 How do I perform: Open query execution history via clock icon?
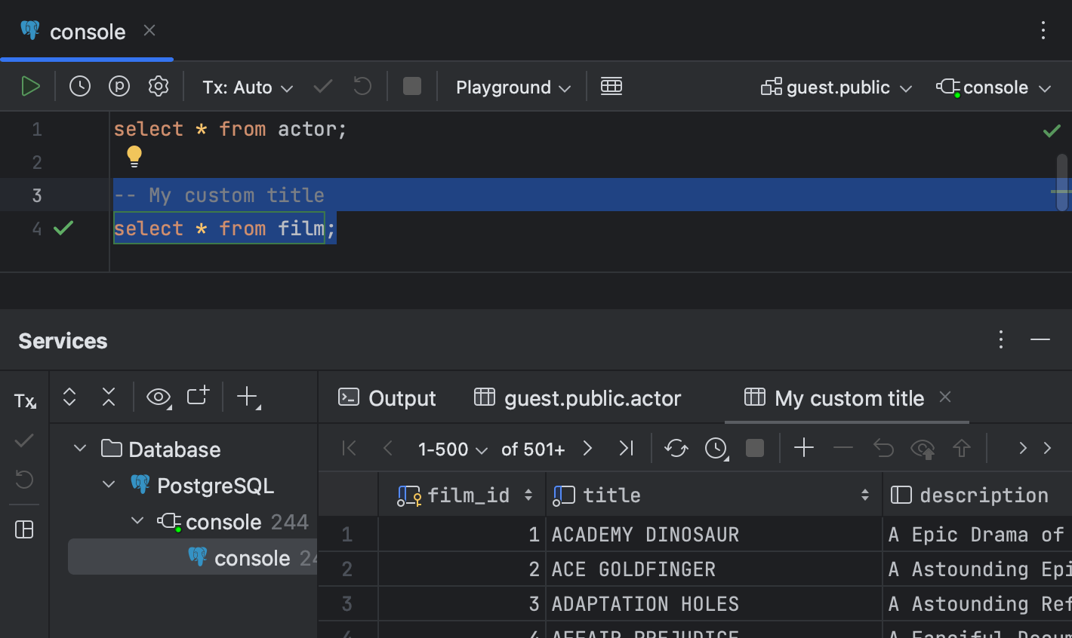(x=79, y=86)
